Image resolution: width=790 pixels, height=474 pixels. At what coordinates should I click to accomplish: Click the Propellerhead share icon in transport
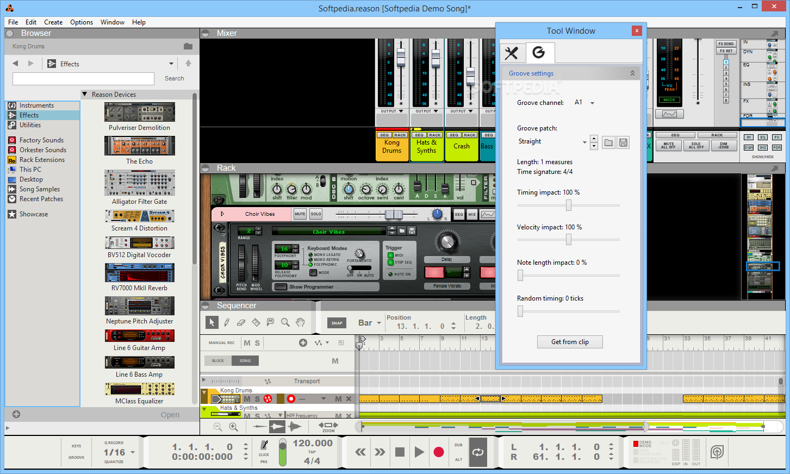(x=717, y=452)
